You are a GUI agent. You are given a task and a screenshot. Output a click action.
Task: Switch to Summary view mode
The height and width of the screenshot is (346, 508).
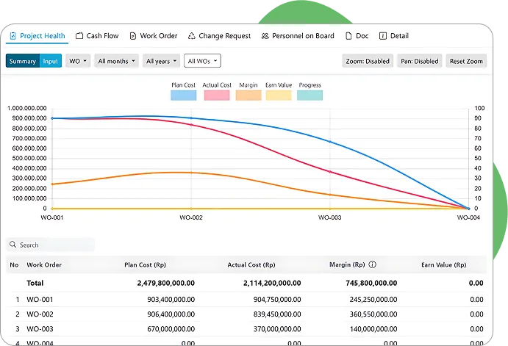[23, 61]
